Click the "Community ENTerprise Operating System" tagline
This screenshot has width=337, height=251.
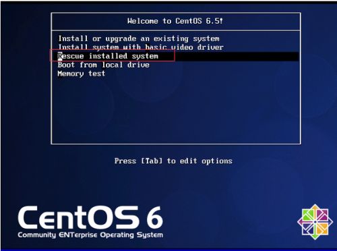click(90, 235)
